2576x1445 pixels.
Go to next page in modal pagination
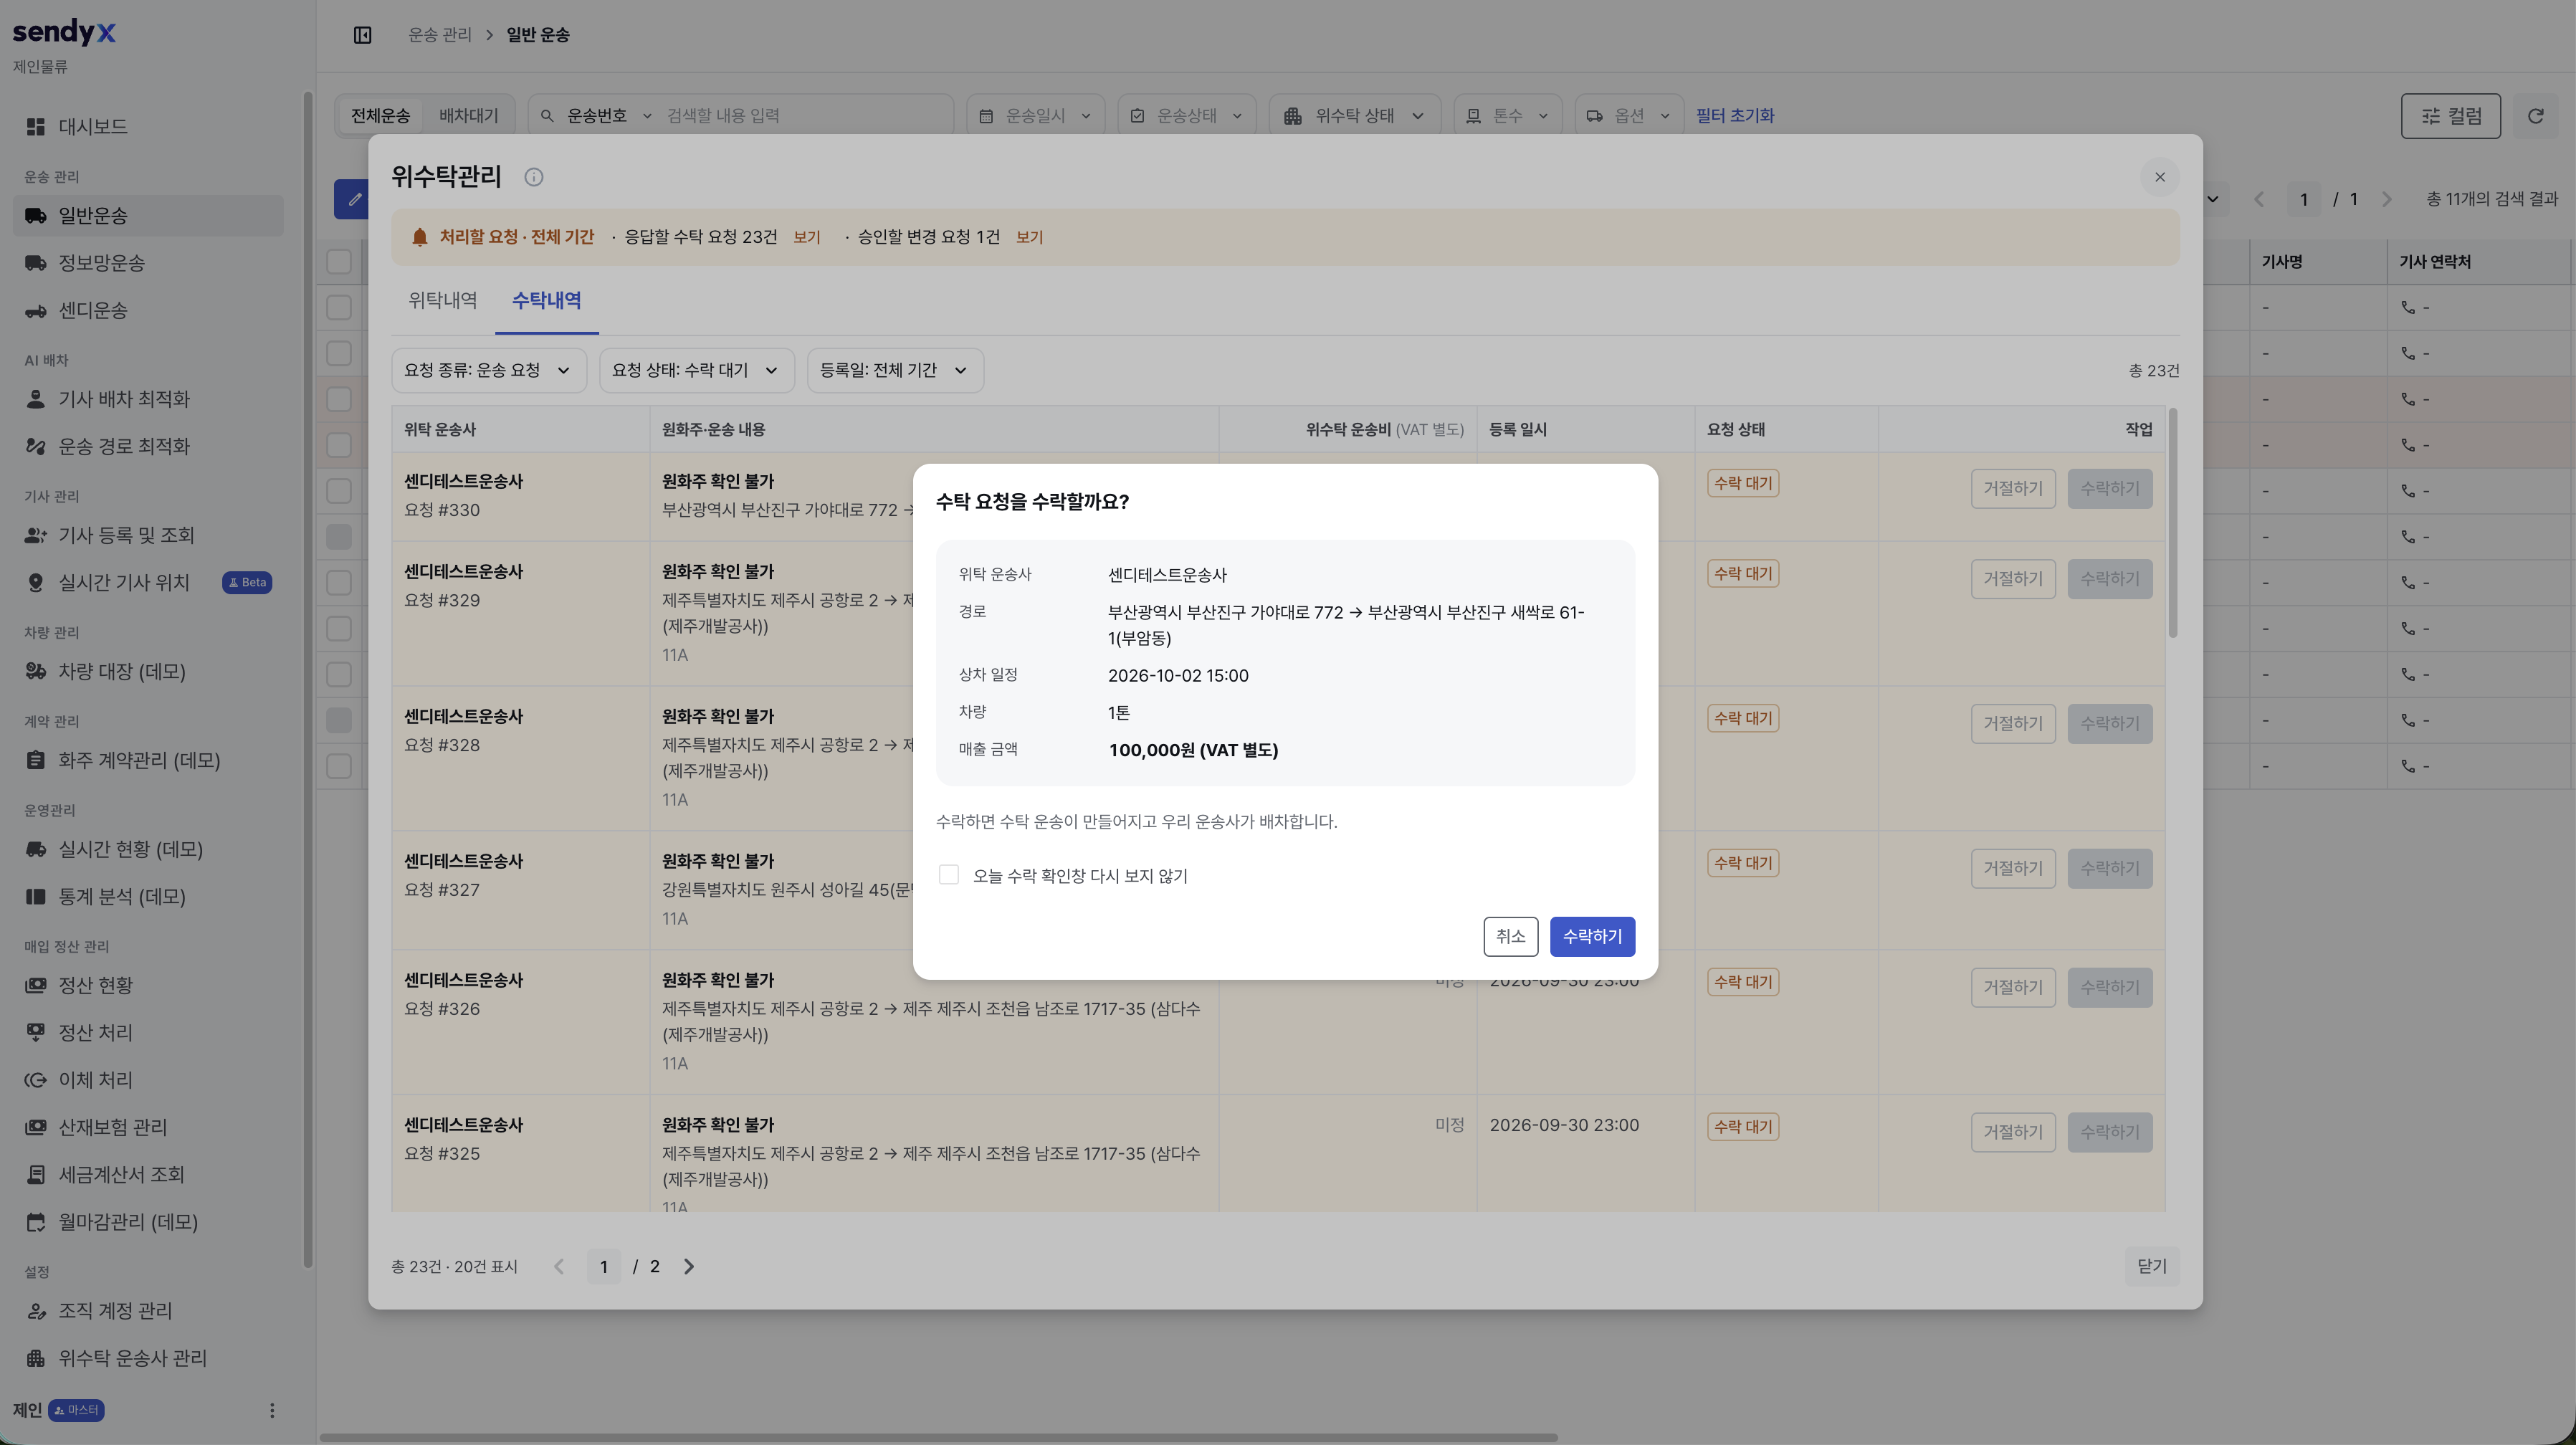click(x=688, y=1267)
